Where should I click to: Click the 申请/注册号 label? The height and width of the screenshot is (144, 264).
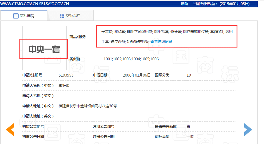(32, 75)
